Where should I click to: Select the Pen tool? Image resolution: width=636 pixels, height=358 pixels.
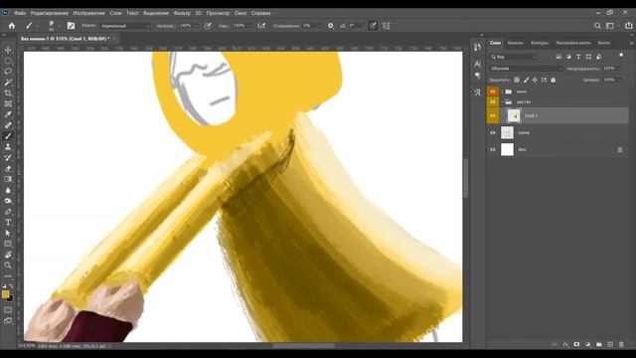click(8, 212)
